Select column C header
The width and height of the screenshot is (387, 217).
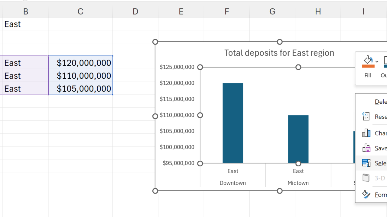(x=80, y=11)
